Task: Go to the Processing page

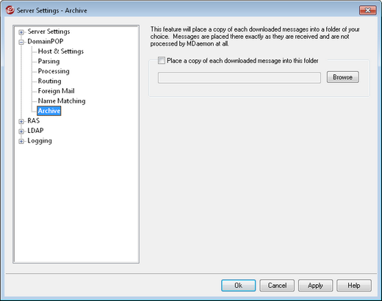Action: [54, 71]
